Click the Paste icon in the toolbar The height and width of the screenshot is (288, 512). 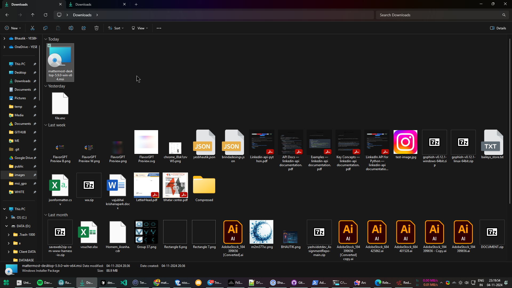pyautogui.click(x=58, y=28)
